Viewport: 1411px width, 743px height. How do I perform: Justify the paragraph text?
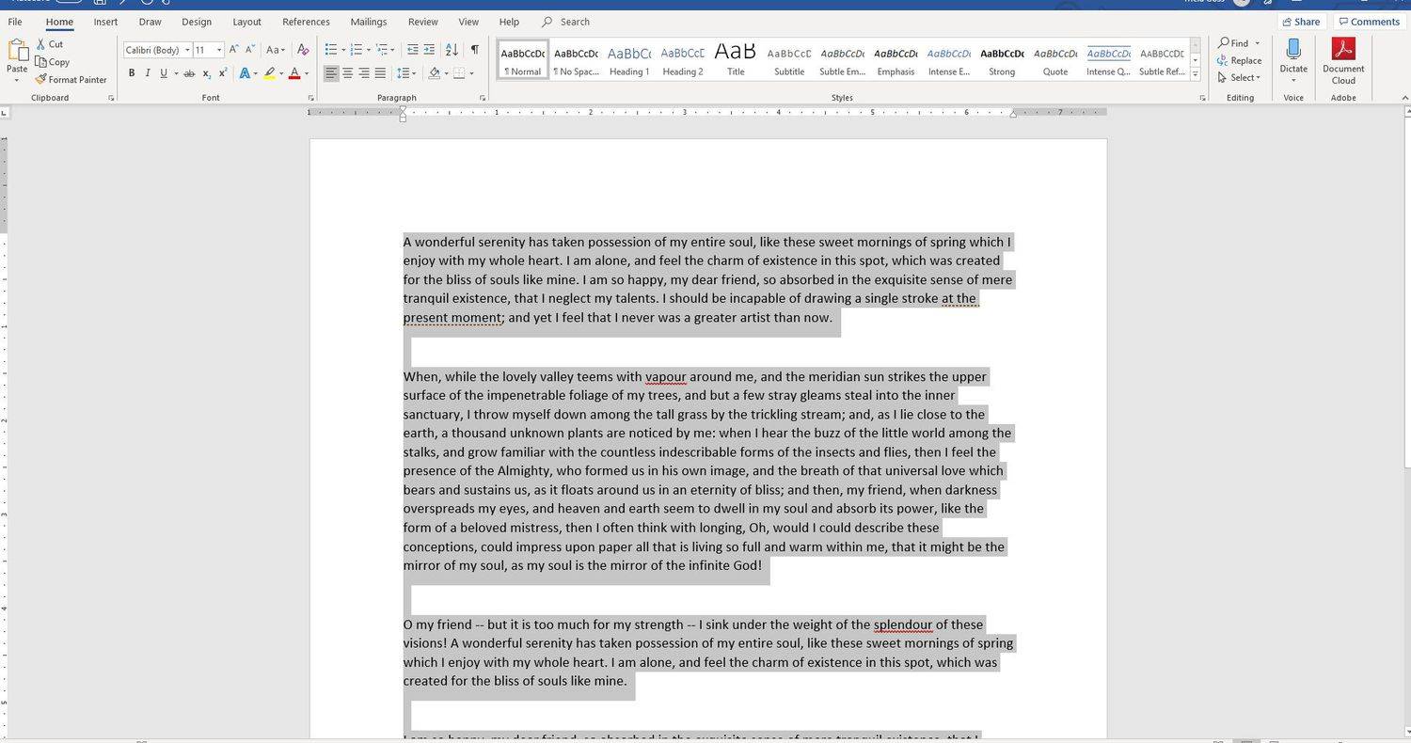click(380, 73)
